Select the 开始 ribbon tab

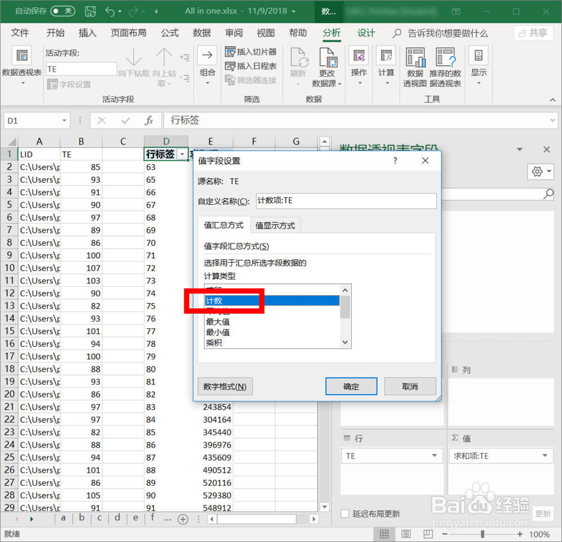(55, 33)
